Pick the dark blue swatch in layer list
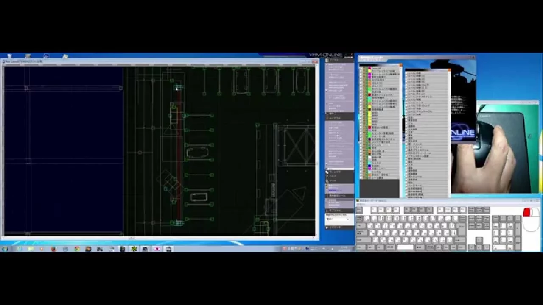The height and width of the screenshot is (305, 543). pyautogui.click(x=369, y=166)
